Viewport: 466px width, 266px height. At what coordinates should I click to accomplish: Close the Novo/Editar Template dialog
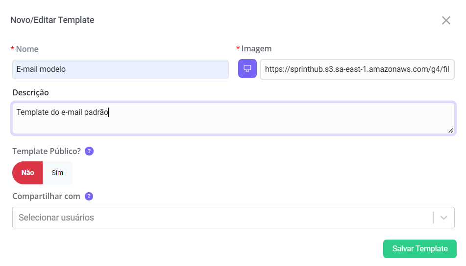tap(446, 21)
